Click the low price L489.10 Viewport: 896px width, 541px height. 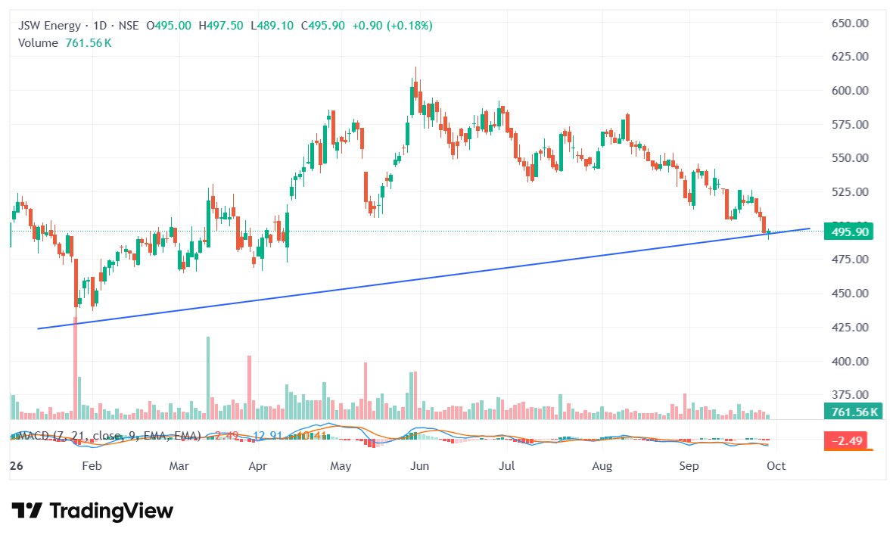pyautogui.click(x=272, y=26)
